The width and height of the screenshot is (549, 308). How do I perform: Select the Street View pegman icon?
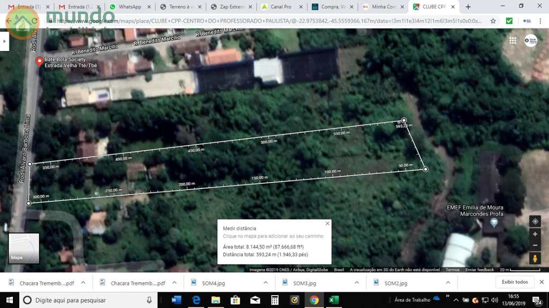click(535, 259)
